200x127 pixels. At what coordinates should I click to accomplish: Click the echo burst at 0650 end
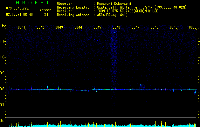(195, 92)
